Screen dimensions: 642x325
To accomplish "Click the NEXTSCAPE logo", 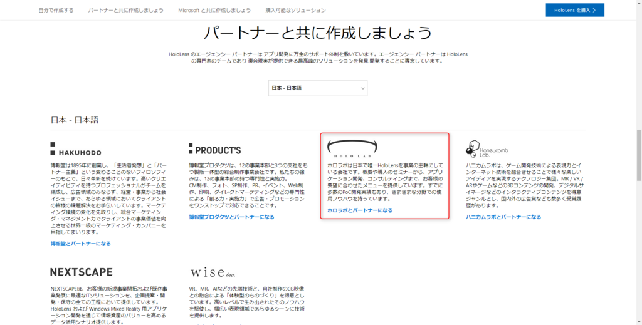I will 81,272.
